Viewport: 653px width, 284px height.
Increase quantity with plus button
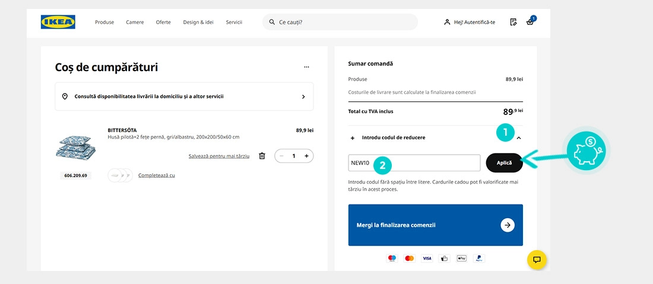click(x=306, y=156)
